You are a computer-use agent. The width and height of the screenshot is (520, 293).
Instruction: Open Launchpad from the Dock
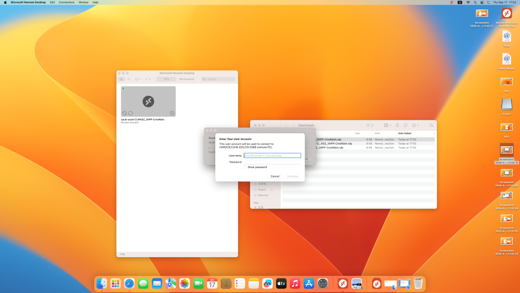coord(115,284)
